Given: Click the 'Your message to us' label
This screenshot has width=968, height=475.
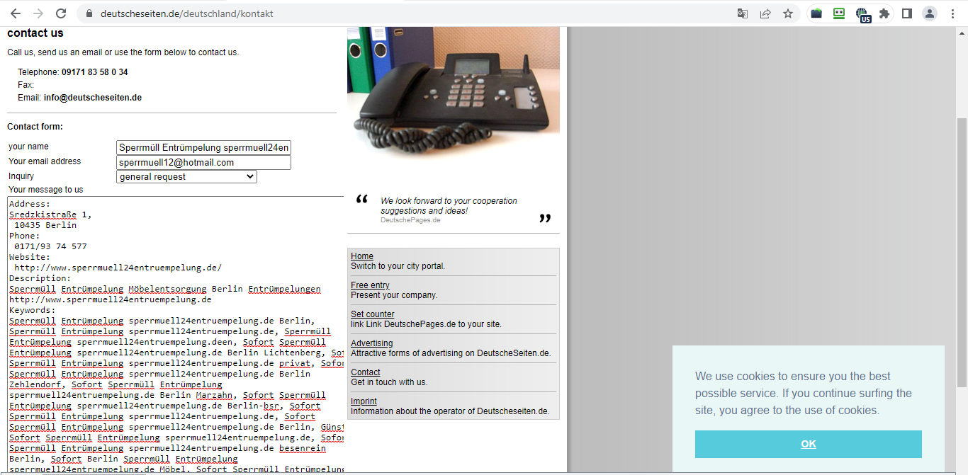Looking at the screenshot, I should (x=45, y=190).
